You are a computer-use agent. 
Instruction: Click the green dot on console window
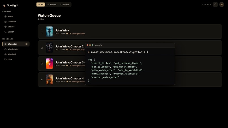[92, 45]
